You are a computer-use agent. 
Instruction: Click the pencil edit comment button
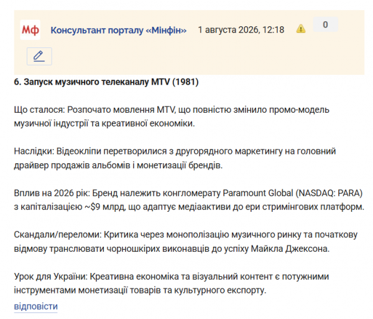[39, 57]
